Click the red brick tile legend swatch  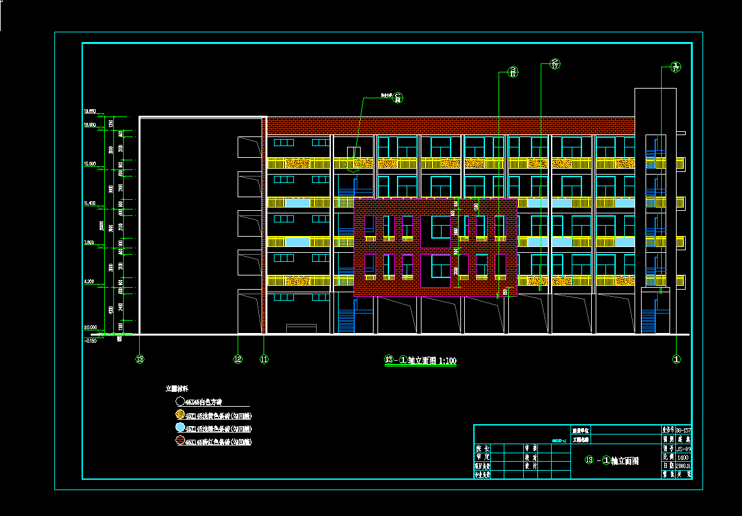click(180, 441)
